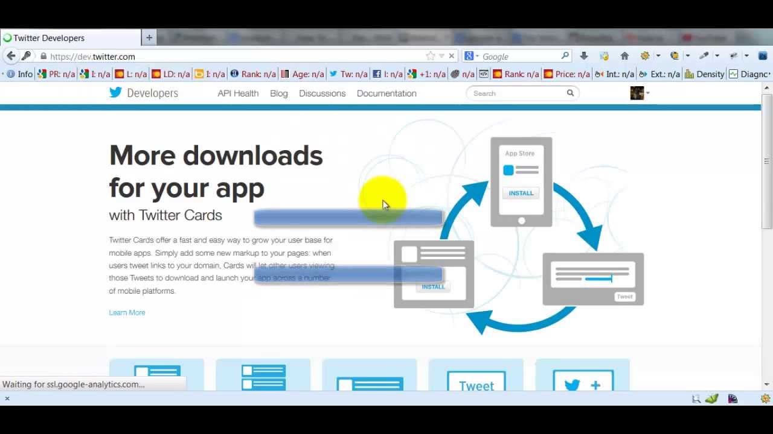Image resolution: width=773 pixels, height=434 pixels.
Task: Go back using the browser back arrow
Action: (x=11, y=56)
